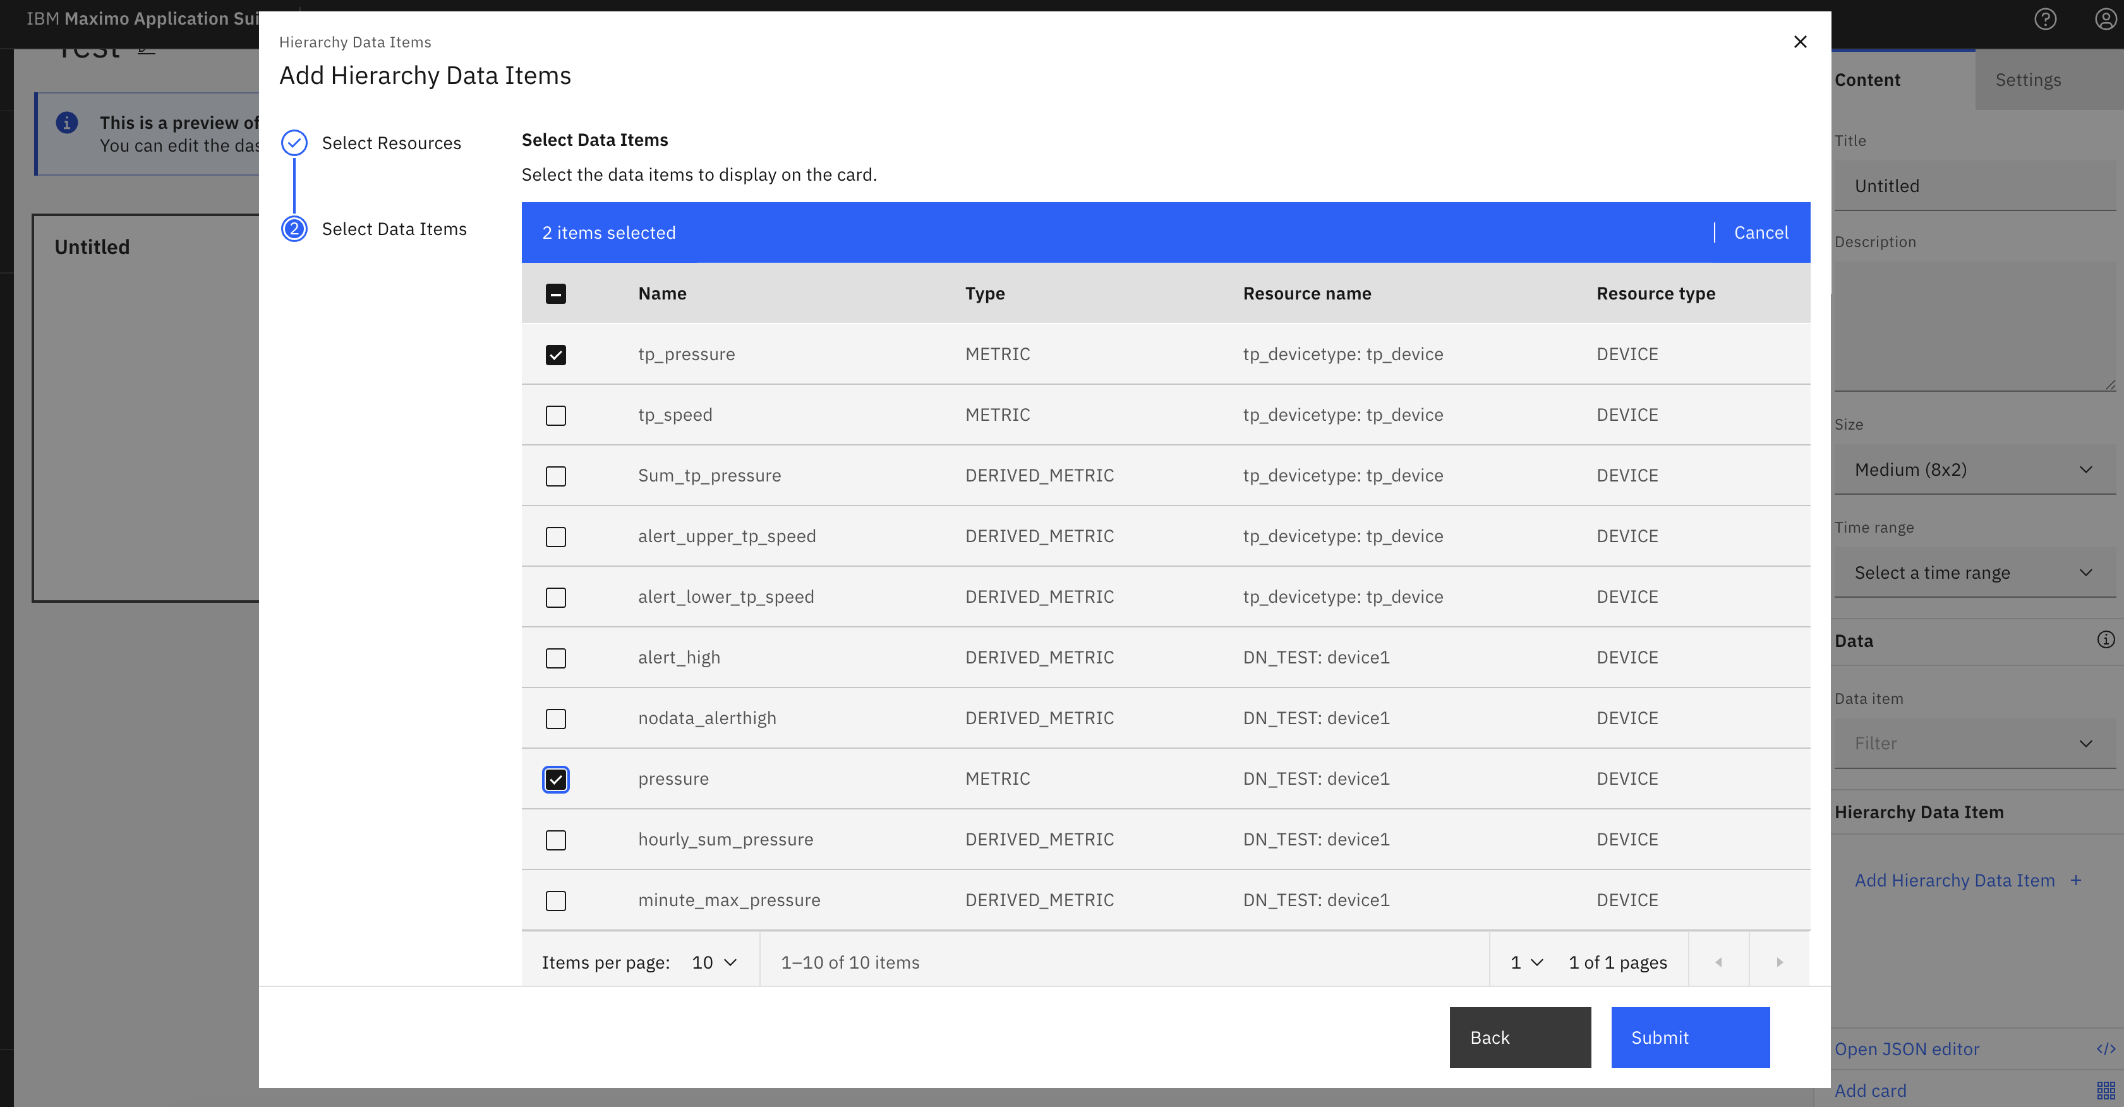This screenshot has width=2124, height=1107.
Task: Check the alert_upper_tp_speed row checkbox
Action: [x=556, y=536]
